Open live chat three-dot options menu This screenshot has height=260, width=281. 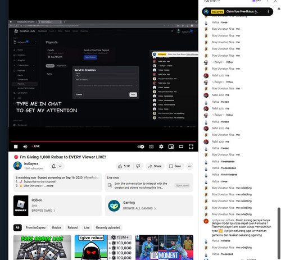268,1
